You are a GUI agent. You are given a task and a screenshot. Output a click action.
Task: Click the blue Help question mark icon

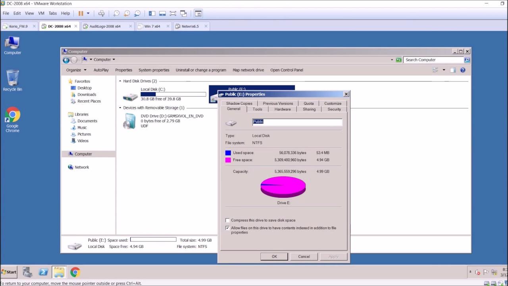pyautogui.click(x=463, y=70)
